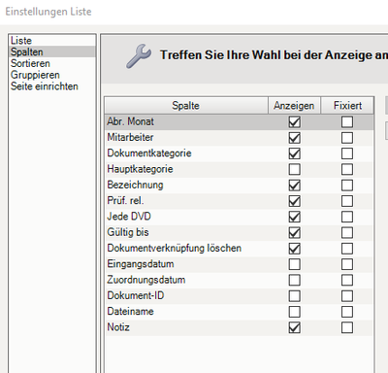Image resolution: width=388 pixels, height=373 pixels.
Task: Uncheck Anzeigen for Notiz
Action: pos(295,327)
